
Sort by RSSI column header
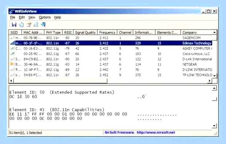coord(68,32)
